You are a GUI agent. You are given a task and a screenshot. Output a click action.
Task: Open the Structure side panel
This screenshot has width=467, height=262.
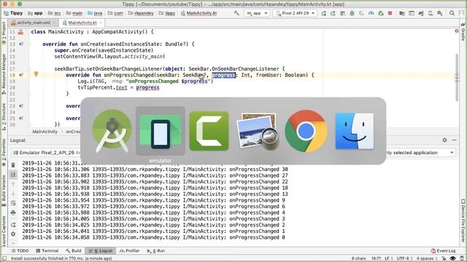[x=4, y=117]
